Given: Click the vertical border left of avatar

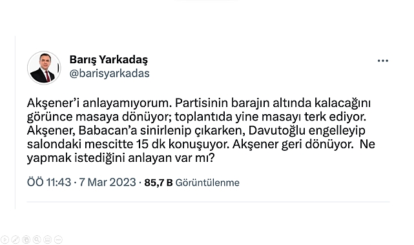Looking at the screenshot, I should coord(15,122).
